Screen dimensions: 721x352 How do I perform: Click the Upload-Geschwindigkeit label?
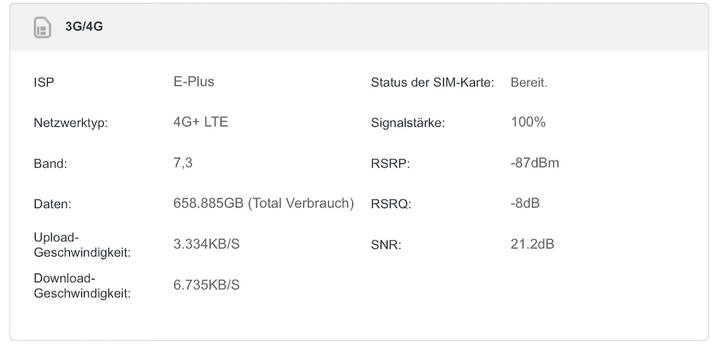81,245
